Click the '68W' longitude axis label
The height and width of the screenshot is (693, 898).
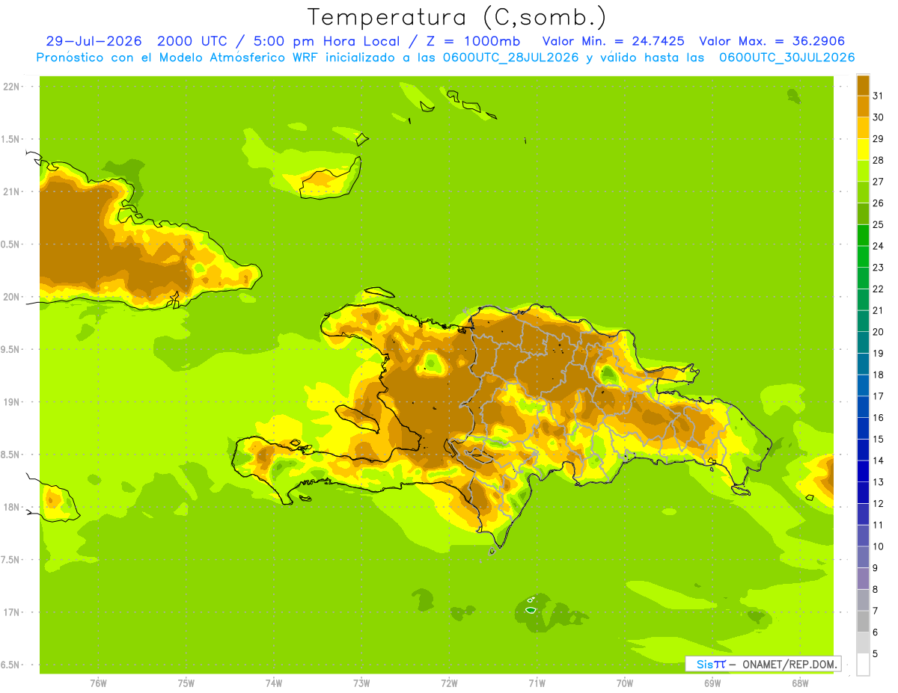click(800, 683)
